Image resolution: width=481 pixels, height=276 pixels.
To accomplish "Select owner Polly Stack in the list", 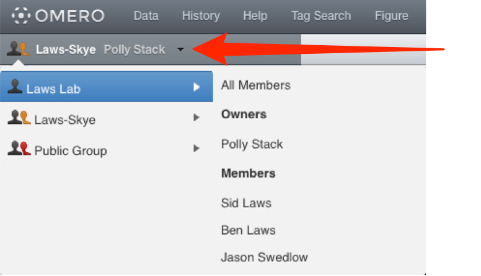I will pos(252,144).
